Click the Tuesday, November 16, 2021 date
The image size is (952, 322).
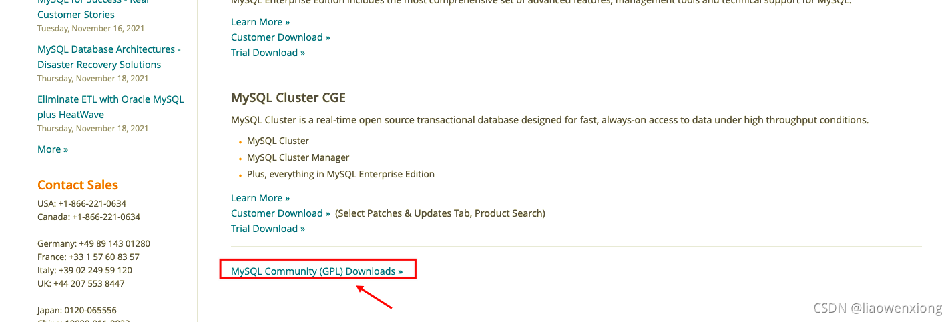[91, 29]
